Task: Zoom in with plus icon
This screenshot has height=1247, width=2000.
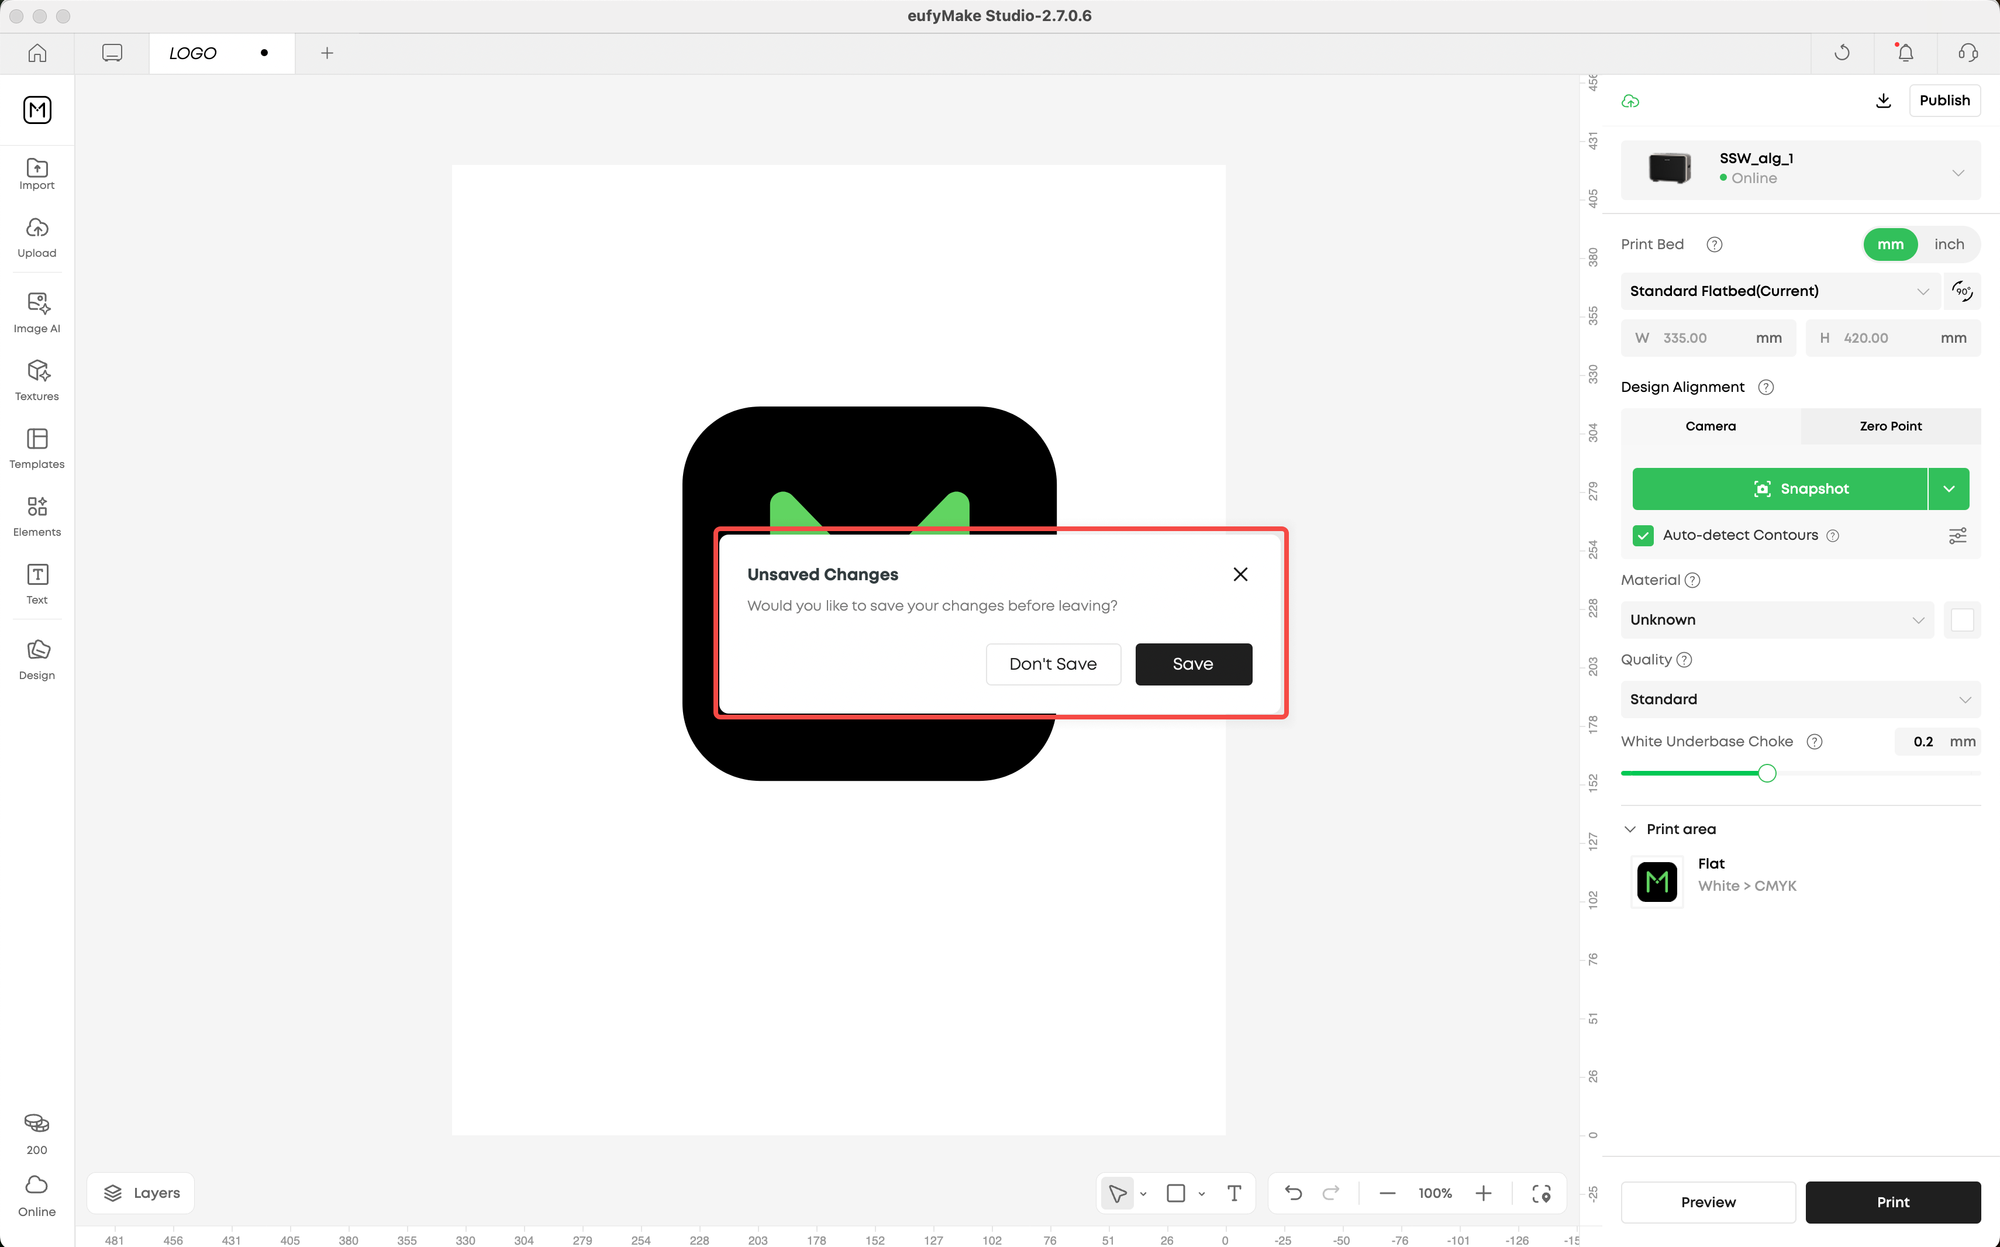Action: pos(1483,1193)
